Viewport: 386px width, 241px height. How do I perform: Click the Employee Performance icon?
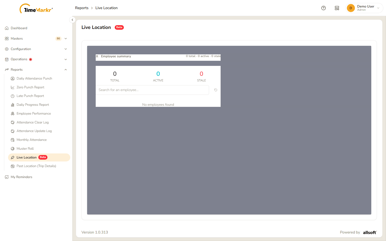[x=13, y=114]
